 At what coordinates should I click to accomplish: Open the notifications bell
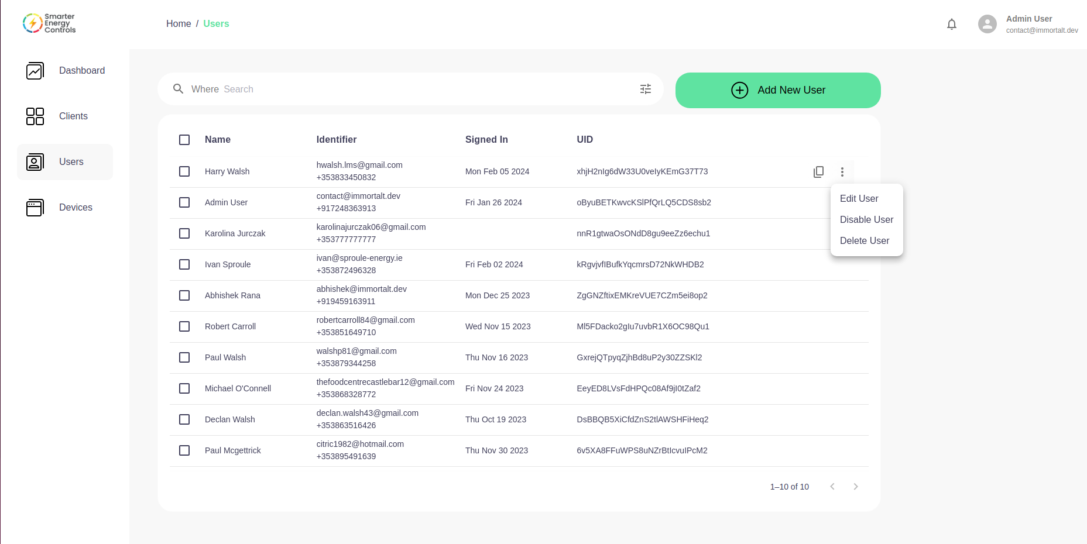tap(951, 24)
